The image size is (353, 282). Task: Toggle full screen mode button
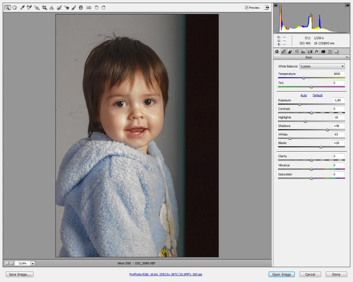(267, 7)
